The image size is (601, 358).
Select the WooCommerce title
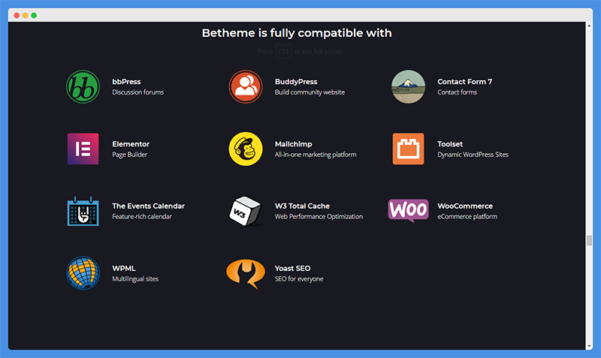[x=465, y=206]
